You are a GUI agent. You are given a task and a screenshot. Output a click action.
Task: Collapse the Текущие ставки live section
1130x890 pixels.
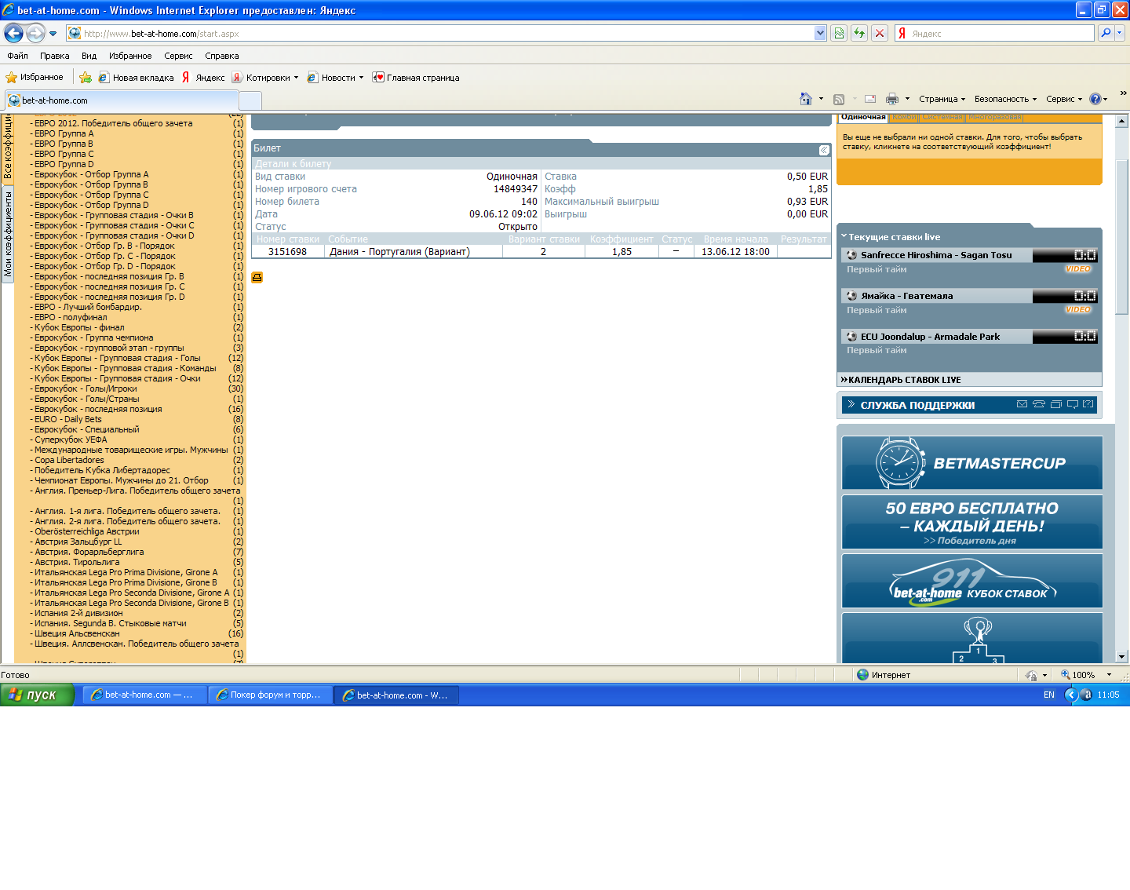pyautogui.click(x=844, y=236)
